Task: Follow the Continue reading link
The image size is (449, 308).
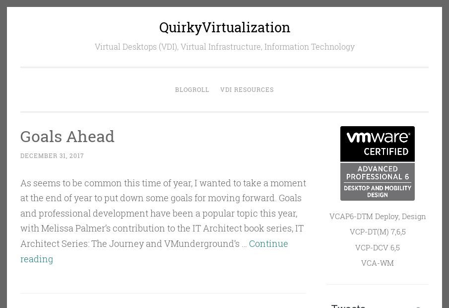Action: point(268,244)
